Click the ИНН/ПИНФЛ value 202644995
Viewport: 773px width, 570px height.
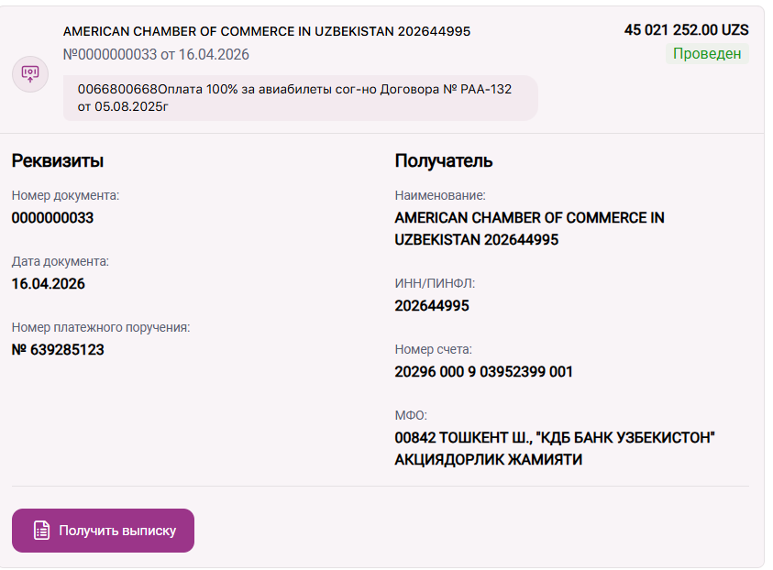pos(431,306)
